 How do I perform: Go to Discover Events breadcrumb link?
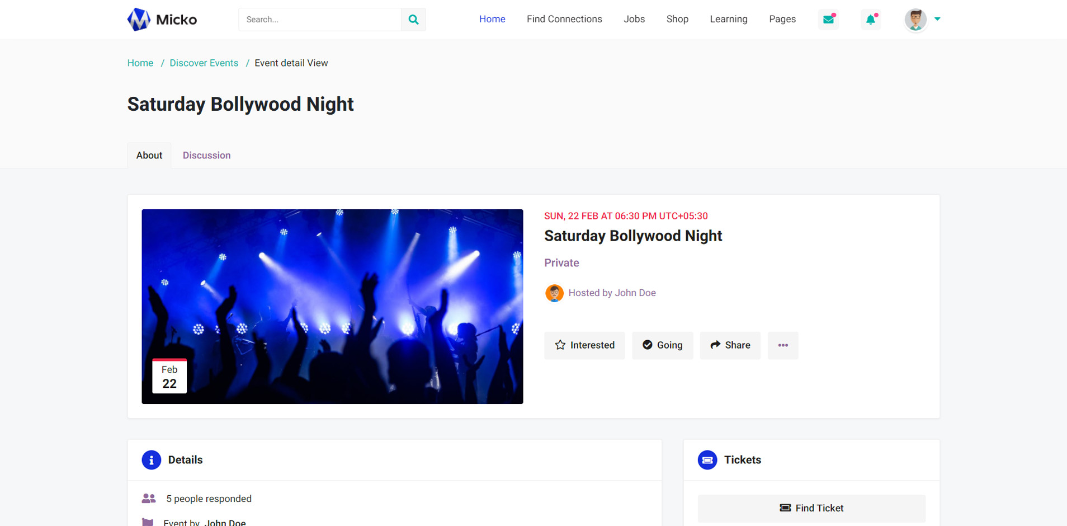pyautogui.click(x=204, y=63)
